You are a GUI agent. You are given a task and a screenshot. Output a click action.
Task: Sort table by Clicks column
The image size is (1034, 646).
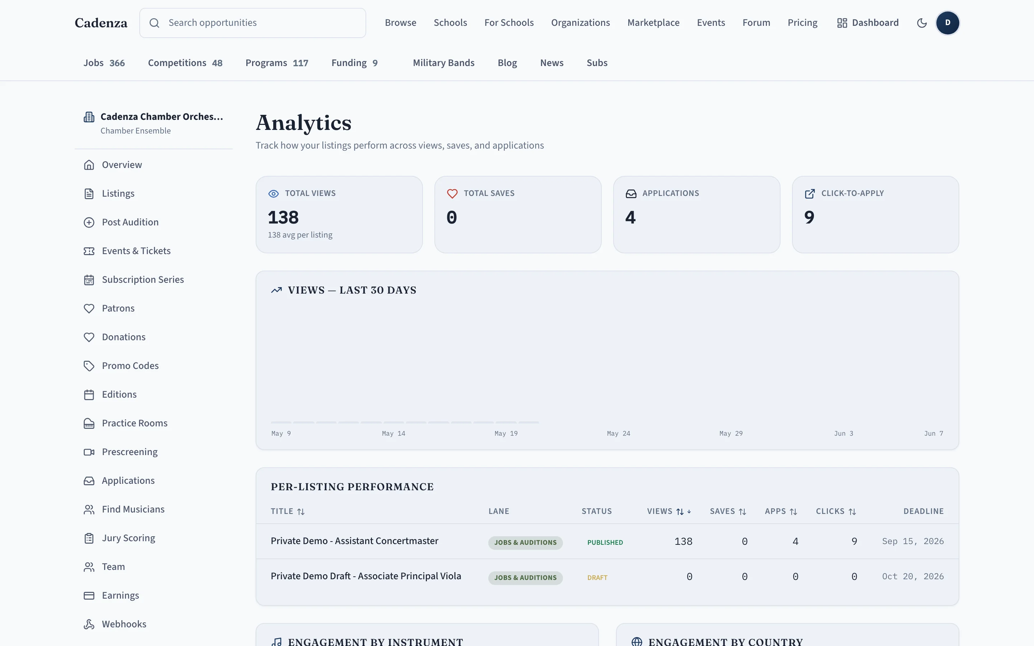point(836,511)
